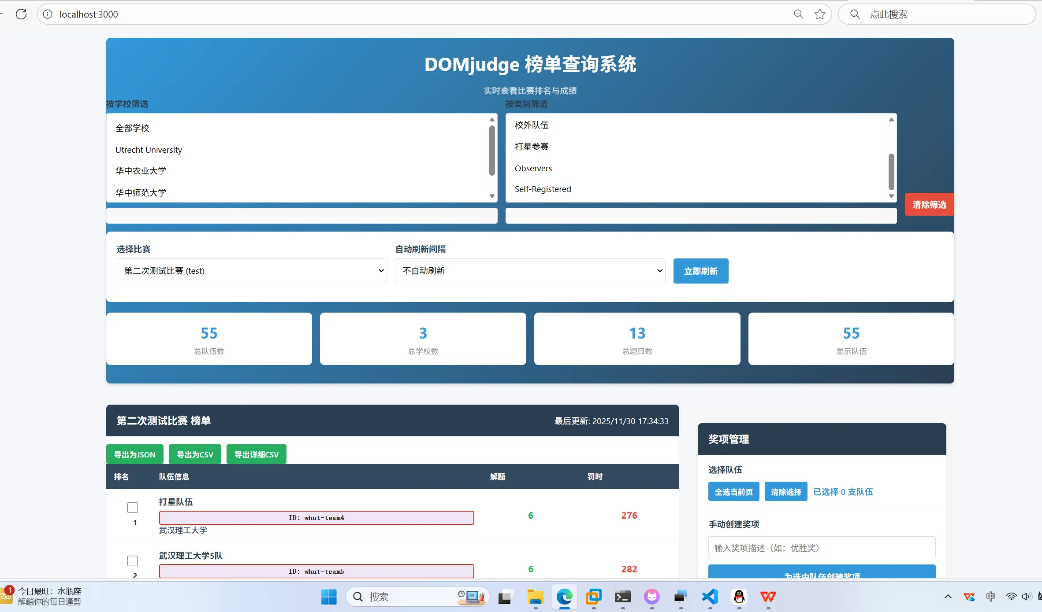1042x612 pixels.
Task: Select 华中农业大学 in school filter
Action: (x=141, y=171)
